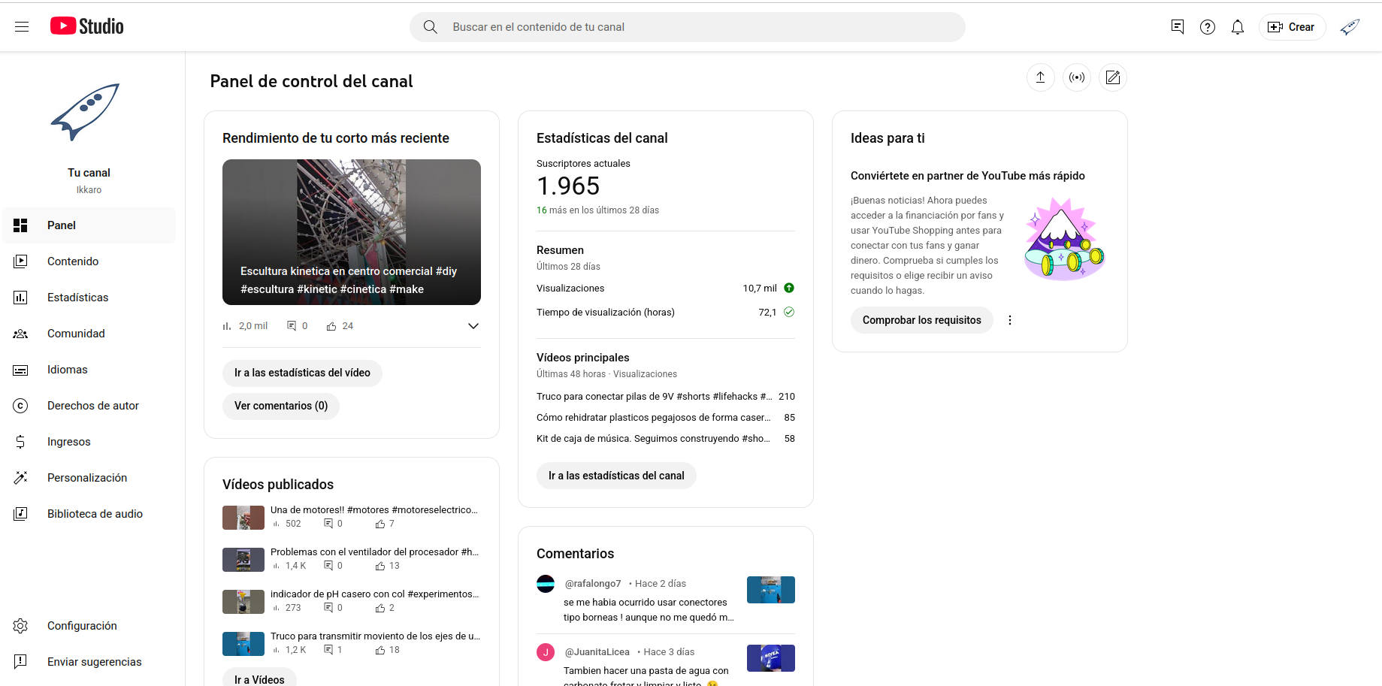The height and width of the screenshot is (686, 1382).
Task: Open the Crear dropdown
Action: click(x=1292, y=26)
